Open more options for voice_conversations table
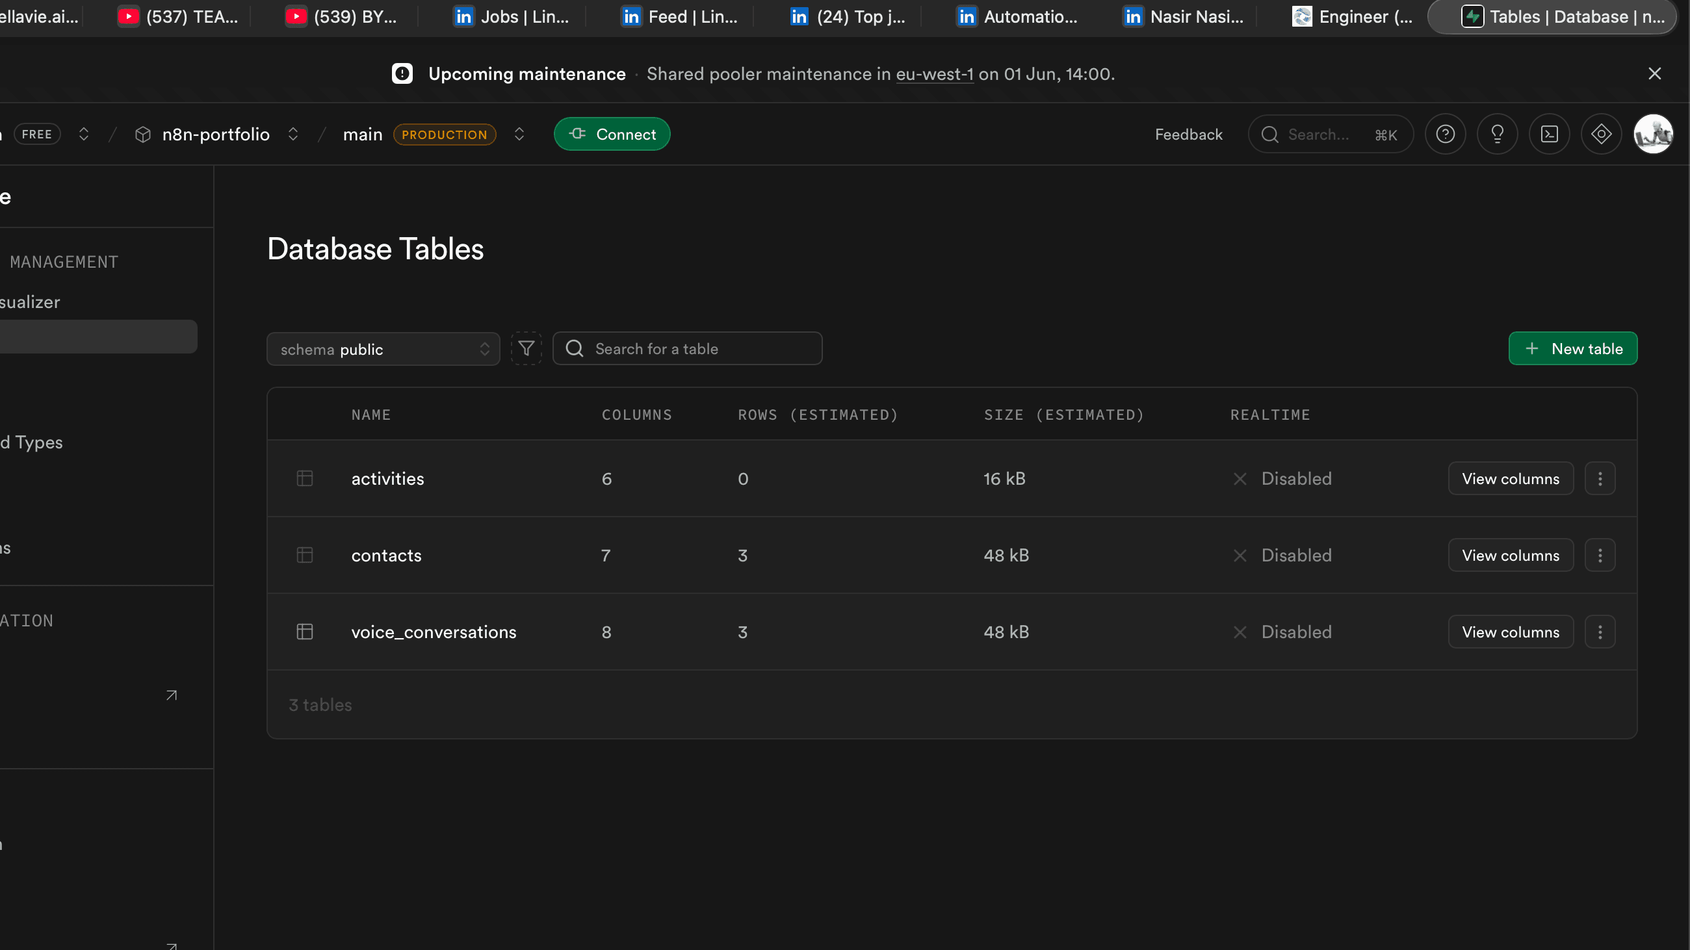 (x=1600, y=632)
